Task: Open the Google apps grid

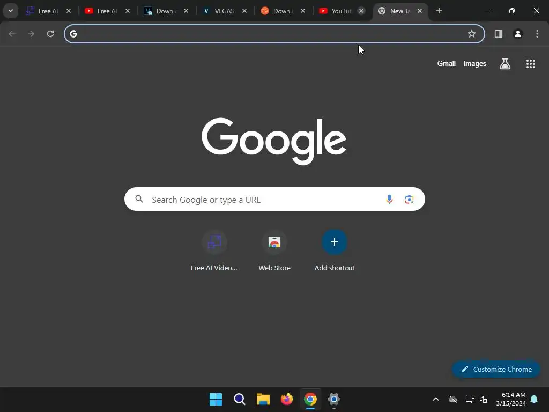Action: click(531, 64)
